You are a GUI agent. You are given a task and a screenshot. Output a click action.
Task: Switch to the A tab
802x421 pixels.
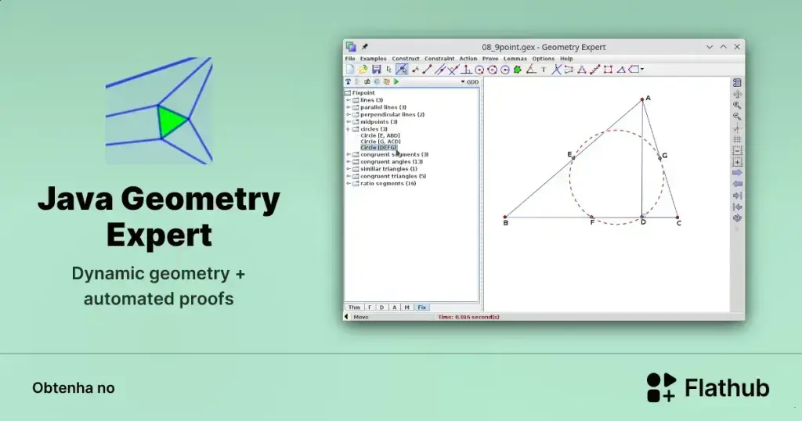point(395,308)
